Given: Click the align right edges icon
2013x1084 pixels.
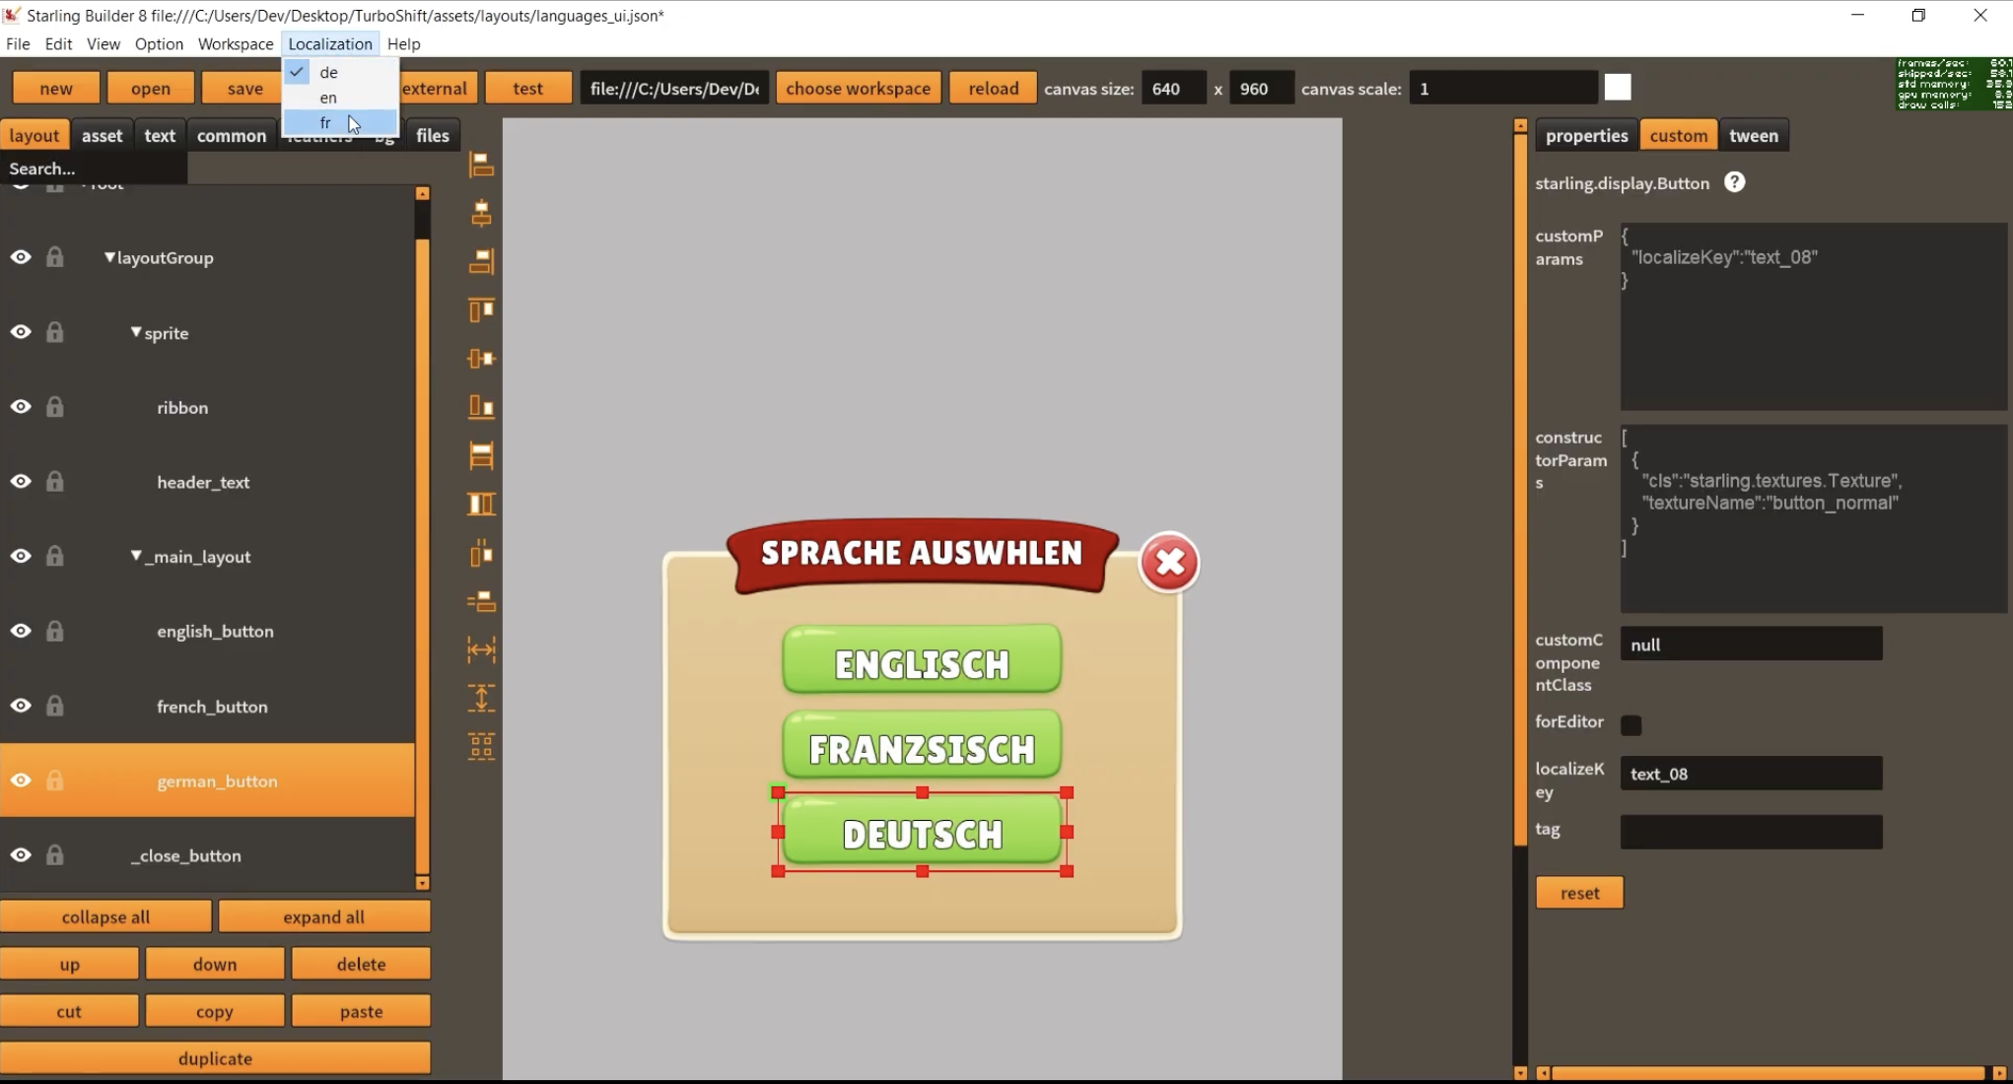Looking at the screenshot, I should [481, 261].
